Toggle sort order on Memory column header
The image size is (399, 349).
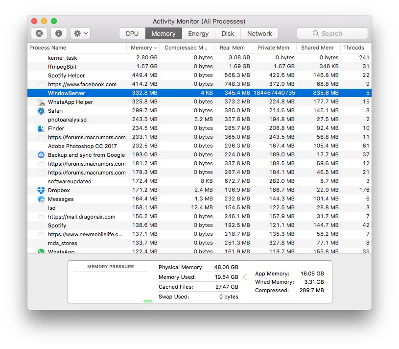(x=143, y=48)
